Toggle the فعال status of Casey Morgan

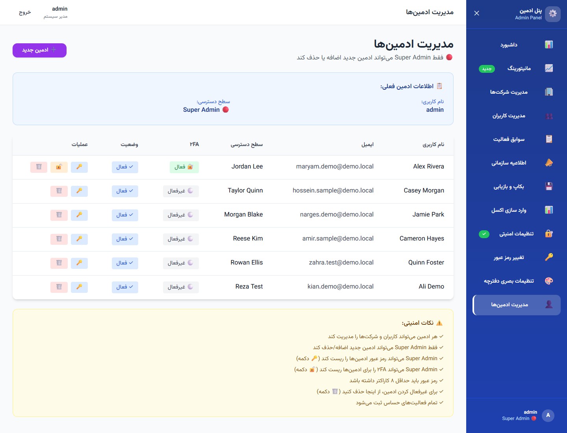[125, 191]
